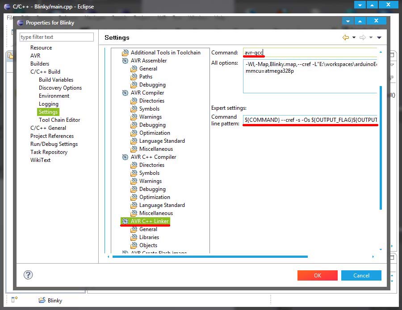Click the All options text box
Image resolution: width=402 pixels, height=310 pixels.
310,76
